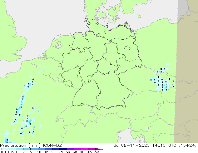The image size is (198, 153).
Task: Click the 20–25 mm dark blue swatch
Action: click(56, 149)
